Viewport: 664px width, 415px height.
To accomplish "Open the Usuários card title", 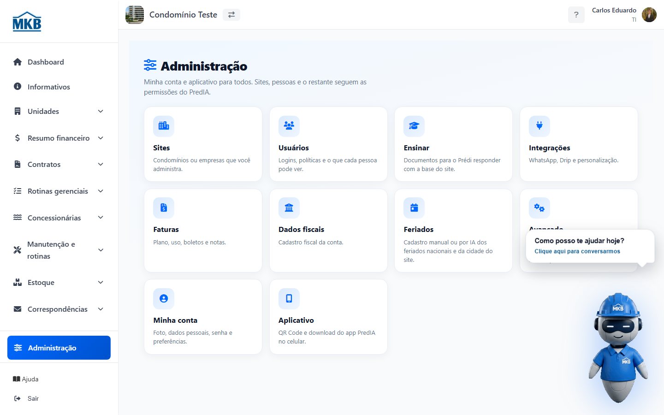I will (x=294, y=148).
